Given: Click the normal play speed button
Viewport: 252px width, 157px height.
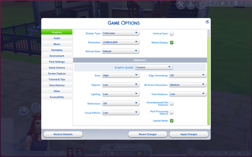Looking at the screenshot, I should coord(119,147).
